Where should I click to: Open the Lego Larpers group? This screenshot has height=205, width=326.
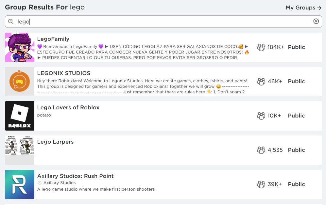coord(55,142)
